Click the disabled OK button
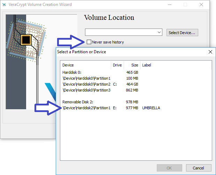The image size is (216, 175). 169,168
